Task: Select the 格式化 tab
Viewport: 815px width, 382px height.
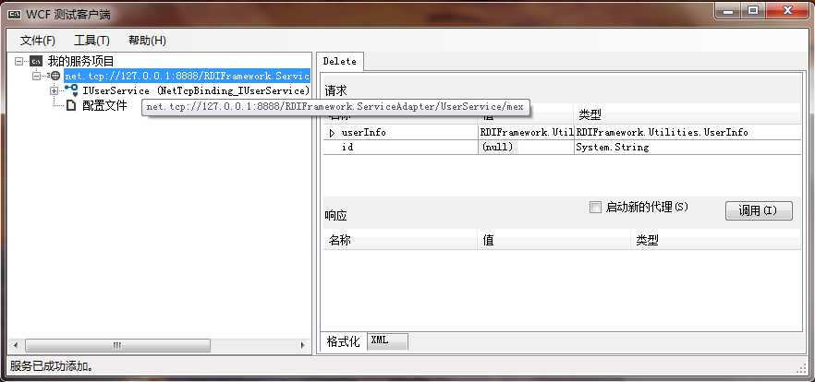Action: [343, 341]
